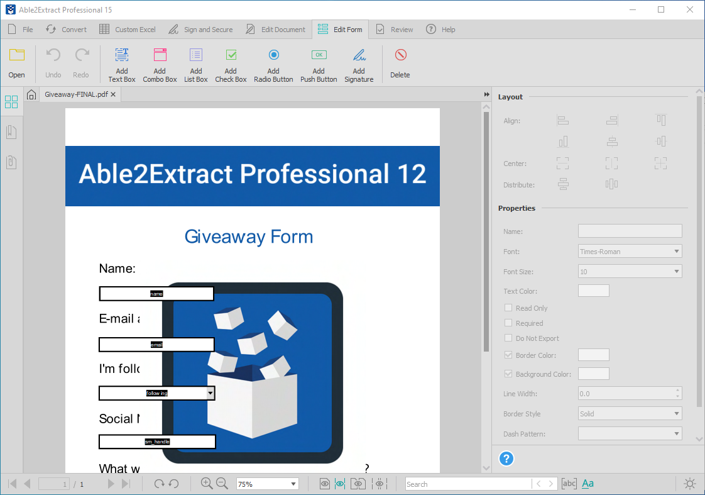Open the Dash Pattern dropdown

point(630,434)
